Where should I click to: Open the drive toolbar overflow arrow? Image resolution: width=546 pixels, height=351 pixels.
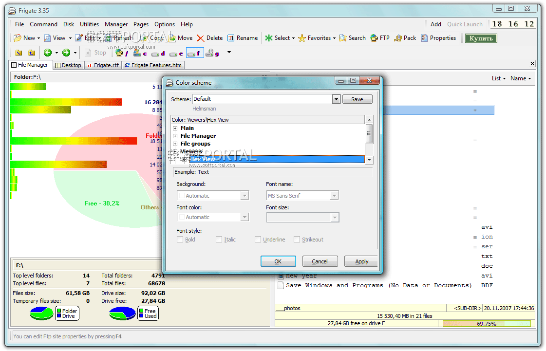tap(229, 53)
